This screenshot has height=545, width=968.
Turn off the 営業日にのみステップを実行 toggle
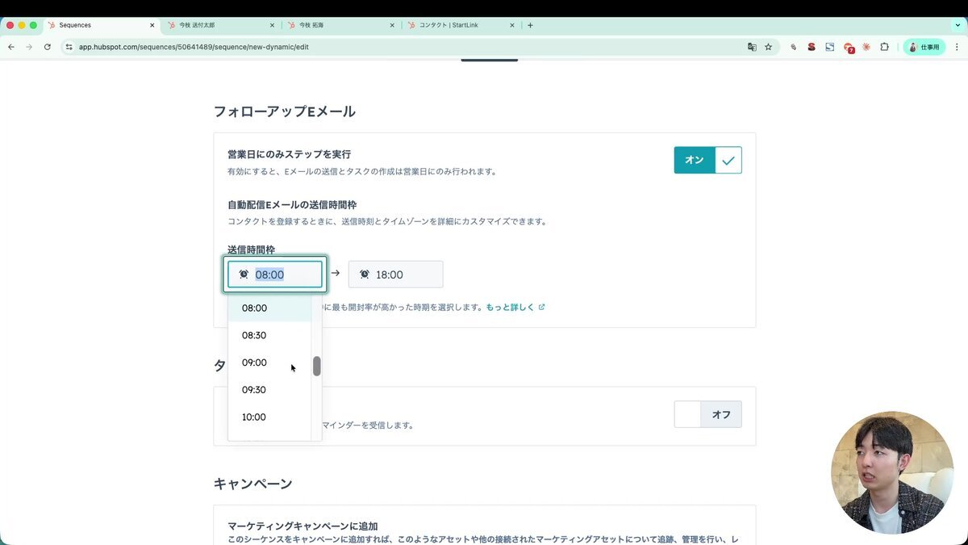pyautogui.click(x=694, y=160)
